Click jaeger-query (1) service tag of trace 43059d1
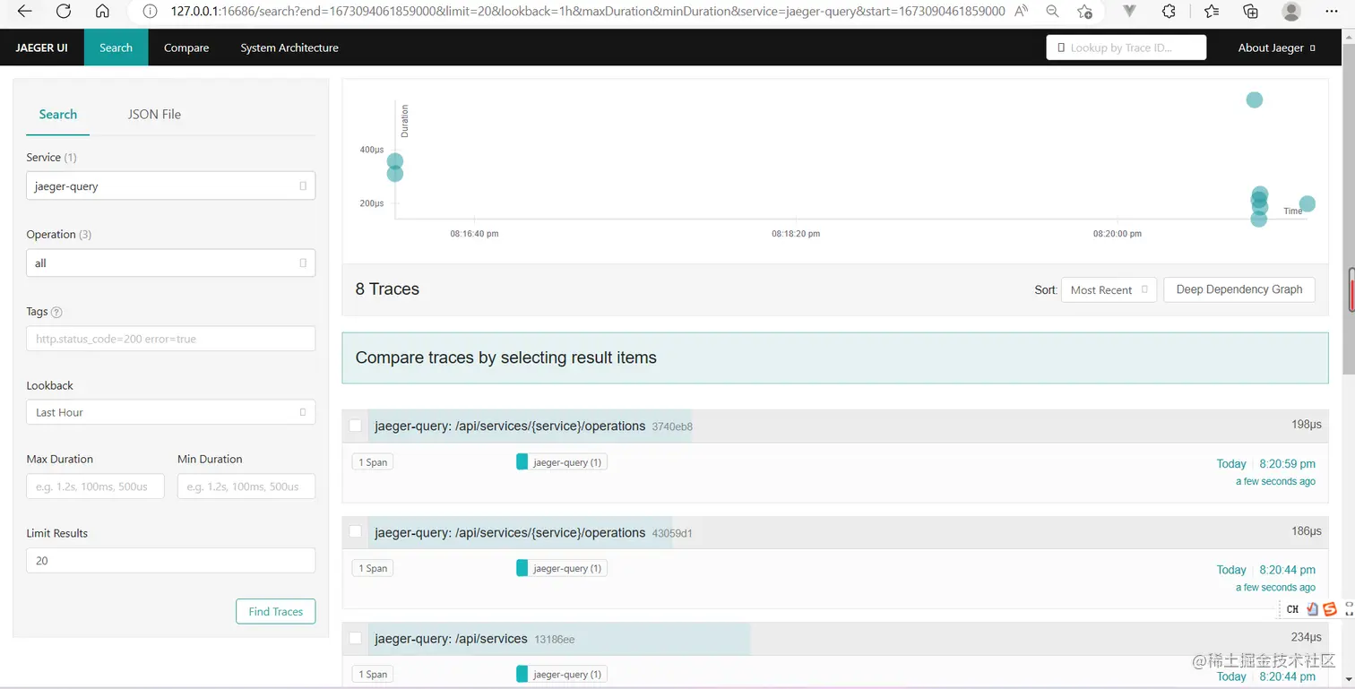The height and width of the screenshot is (689, 1355). click(x=562, y=568)
